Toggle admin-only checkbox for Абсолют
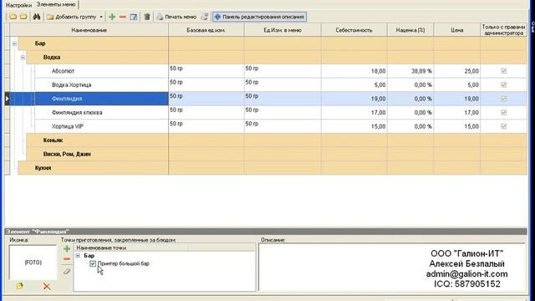535x301 pixels. [503, 71]
